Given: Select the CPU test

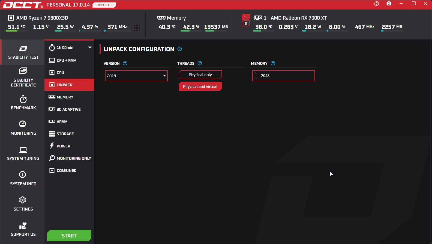Looking at the screenshot, I should pos(69,73).
